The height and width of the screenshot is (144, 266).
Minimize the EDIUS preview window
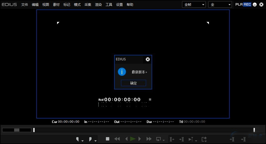(255, 5)
